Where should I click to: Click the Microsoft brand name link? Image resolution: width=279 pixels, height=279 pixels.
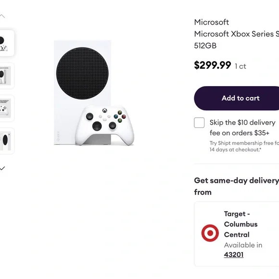point(211,22)
